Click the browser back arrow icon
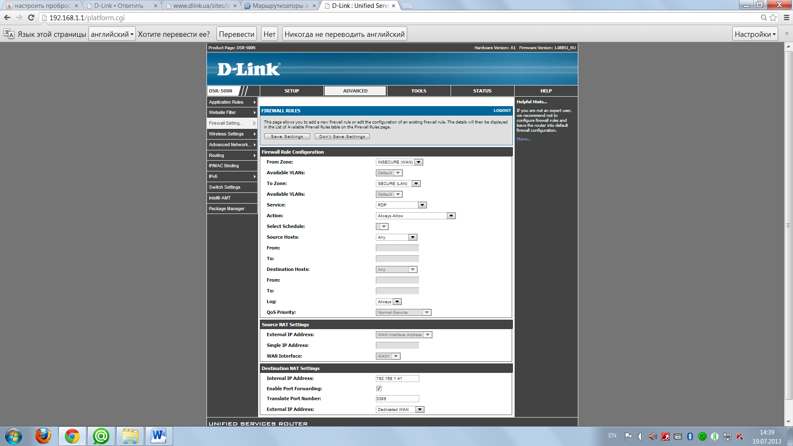This screenshot has height=446, width=793. coord(7,18)
